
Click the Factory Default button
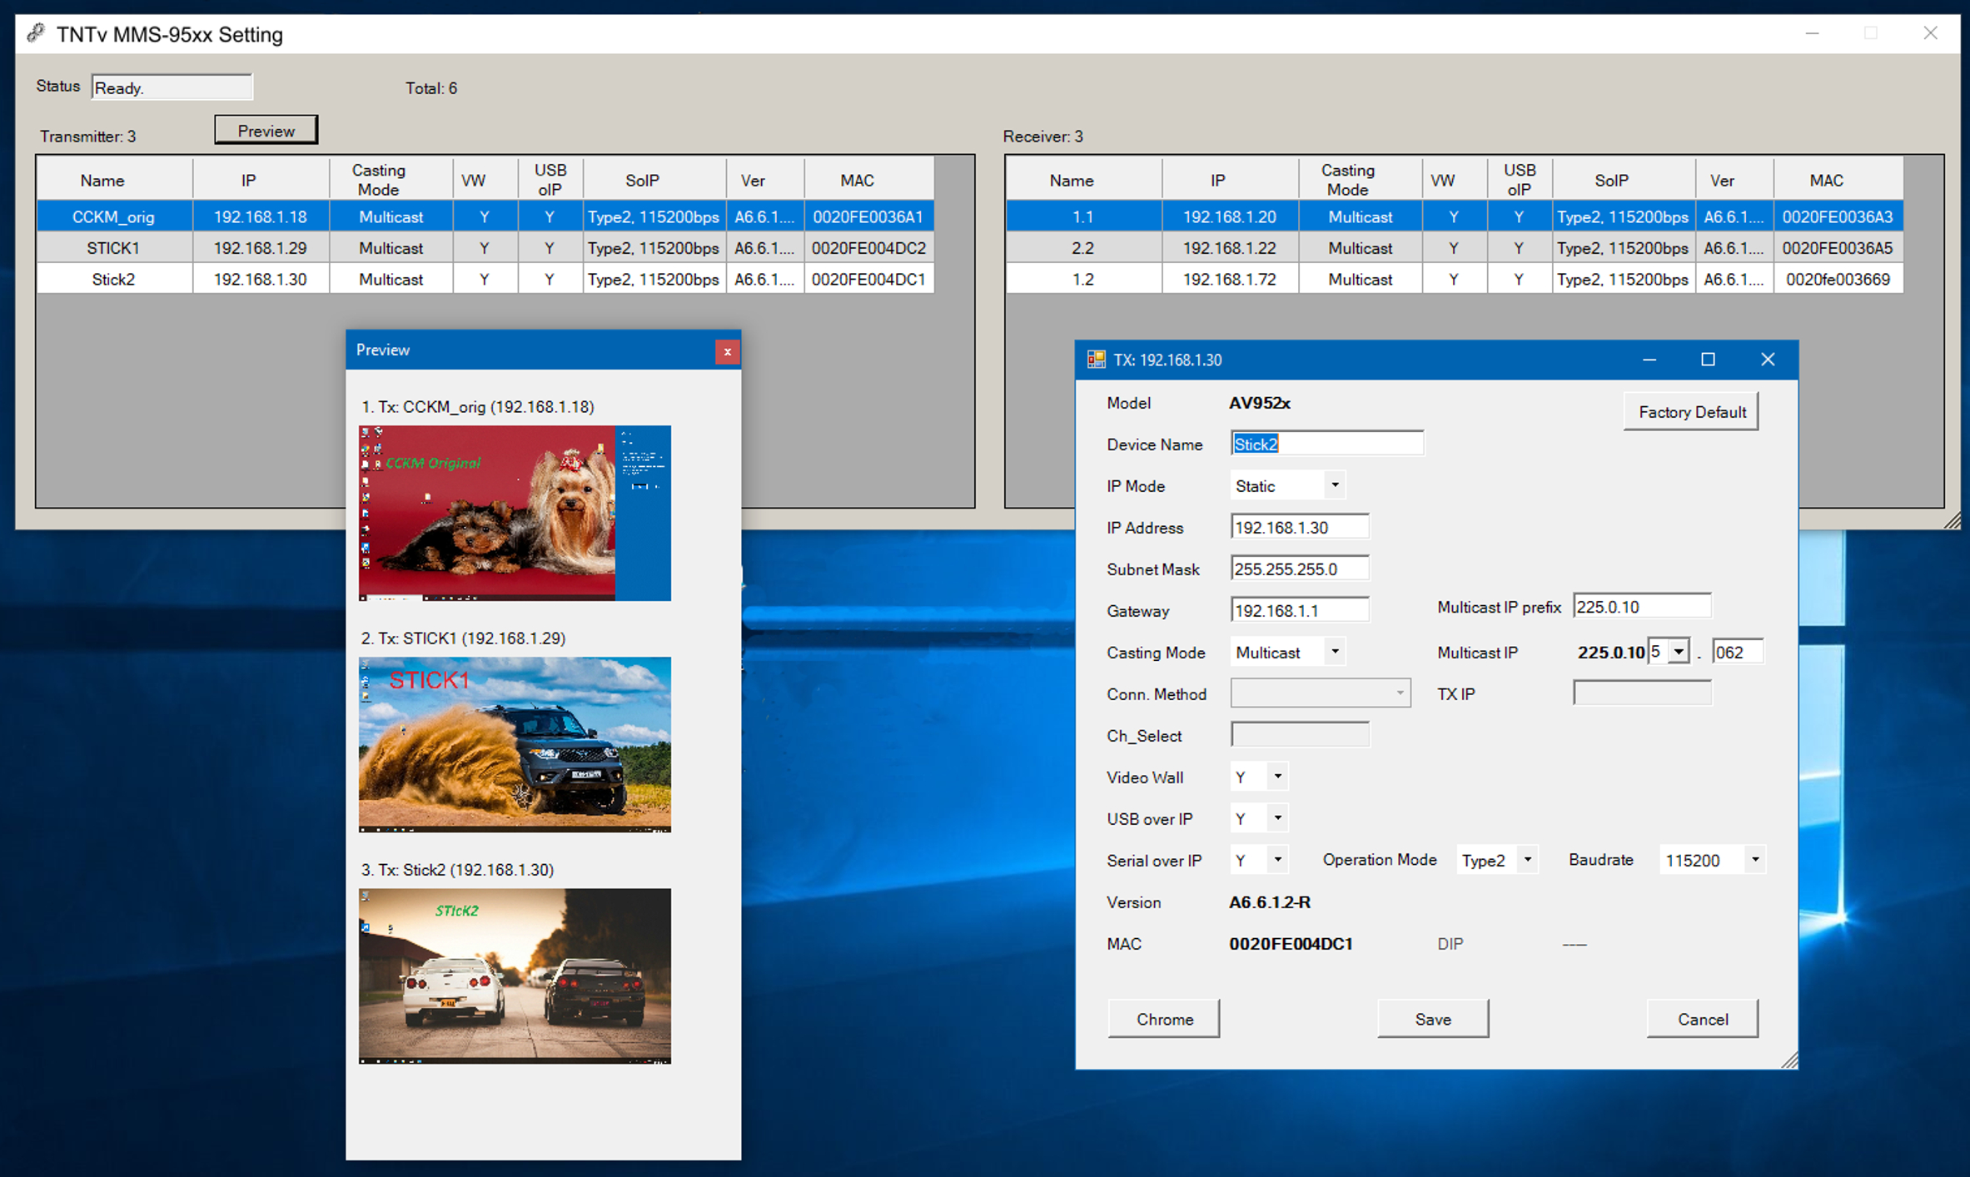point(1690,412)
